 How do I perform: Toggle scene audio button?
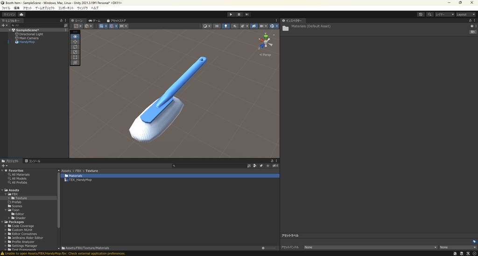[x=234, y=26]
